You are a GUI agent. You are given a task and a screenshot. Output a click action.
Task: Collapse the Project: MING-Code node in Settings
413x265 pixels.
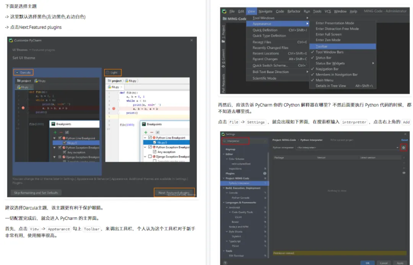coord(224,178)
